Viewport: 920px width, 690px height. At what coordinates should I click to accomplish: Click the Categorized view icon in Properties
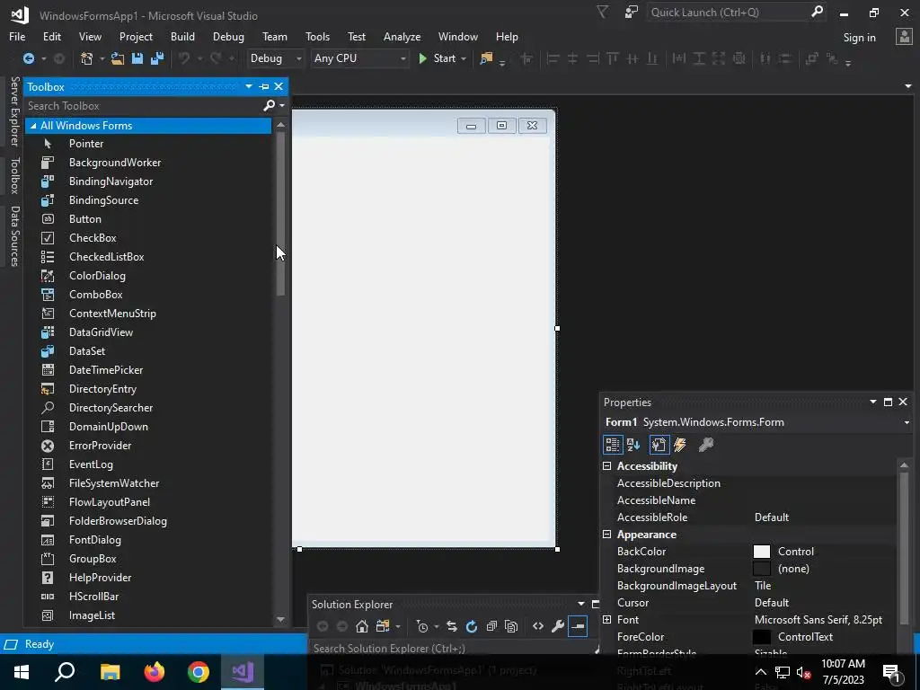point(613,445)
